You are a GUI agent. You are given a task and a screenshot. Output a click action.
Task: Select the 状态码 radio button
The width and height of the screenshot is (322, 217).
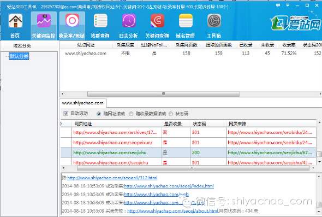[x=171, y=114]
